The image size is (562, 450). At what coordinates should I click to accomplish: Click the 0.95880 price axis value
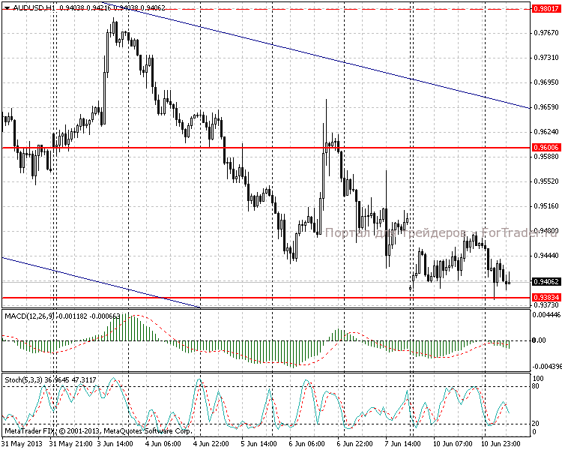pyautogui.click(x=546, y=157)
